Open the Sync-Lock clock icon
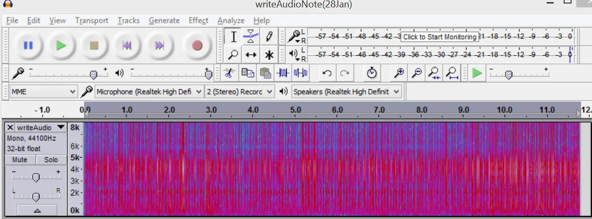The height and width of the screenshot is (219, 592). (371, 73)
